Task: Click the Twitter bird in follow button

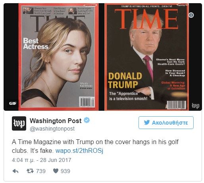Action: (147, 123)
